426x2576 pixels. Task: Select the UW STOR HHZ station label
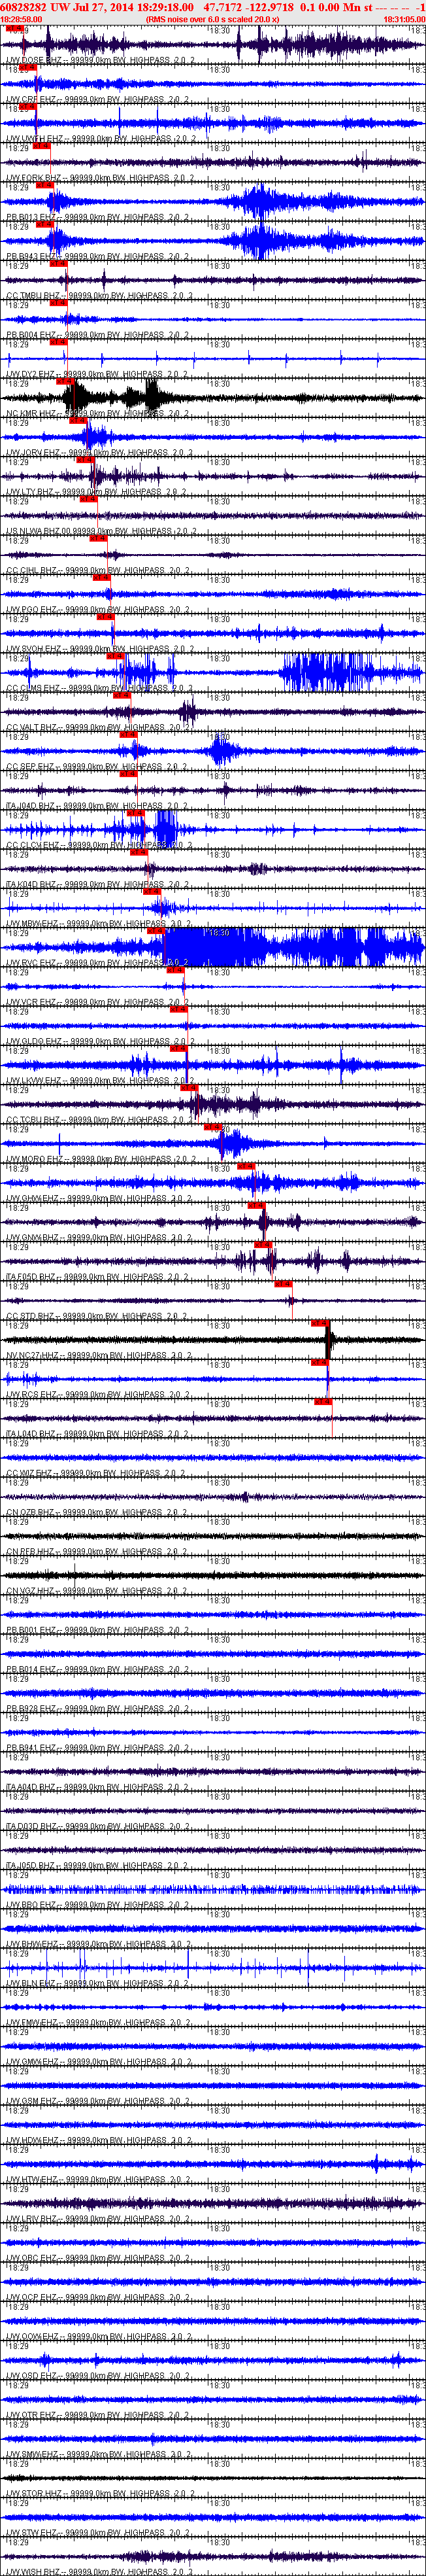coord(100,2492)
